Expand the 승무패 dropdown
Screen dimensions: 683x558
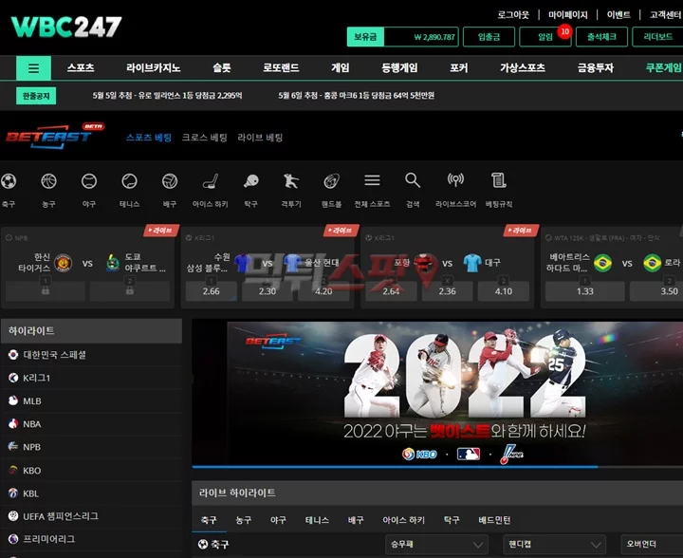[x=436, y=545]
